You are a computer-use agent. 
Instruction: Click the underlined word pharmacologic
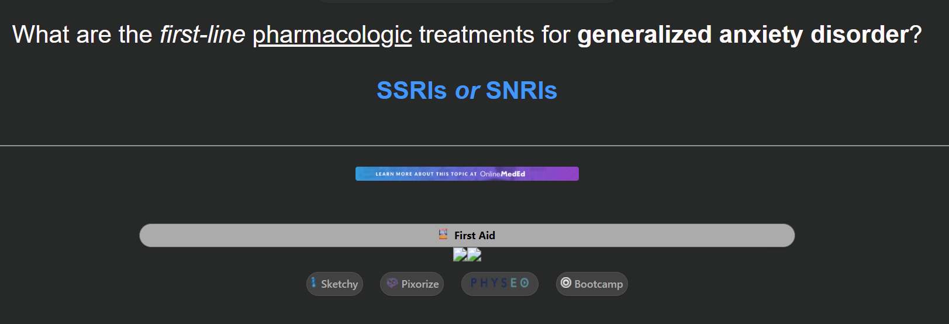pyautogui.click(x=332, y=35)
